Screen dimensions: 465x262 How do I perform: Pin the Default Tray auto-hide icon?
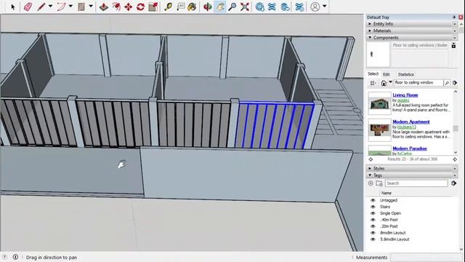click(454, 17)
